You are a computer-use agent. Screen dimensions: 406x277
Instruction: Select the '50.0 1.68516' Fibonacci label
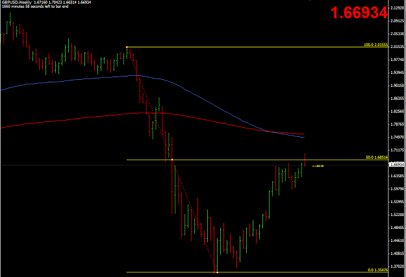point(377,157)
